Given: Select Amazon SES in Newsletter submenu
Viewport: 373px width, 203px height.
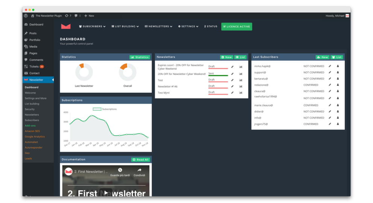Looking at the screenshot, I should (x=32, y=131).
